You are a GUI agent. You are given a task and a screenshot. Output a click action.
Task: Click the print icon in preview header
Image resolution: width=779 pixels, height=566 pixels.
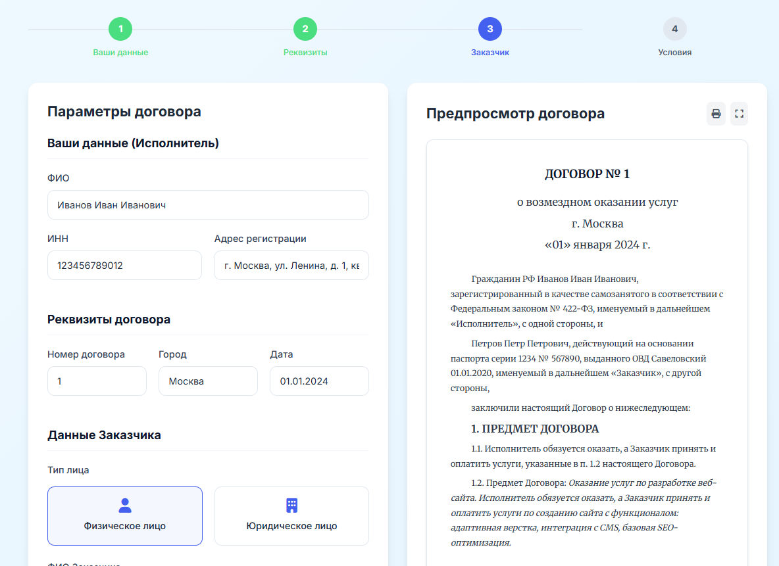pos(716,114)
